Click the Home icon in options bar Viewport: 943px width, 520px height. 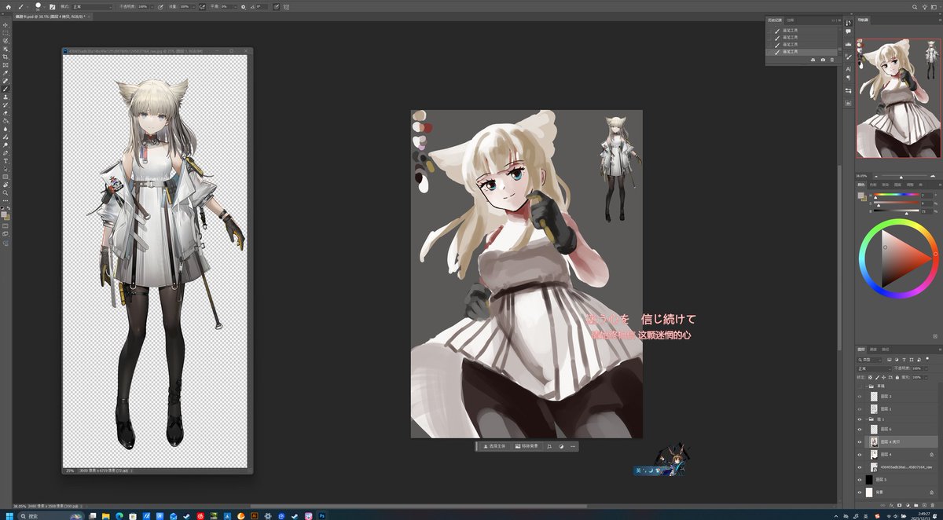pyautogui.click(x=9, y=6)
